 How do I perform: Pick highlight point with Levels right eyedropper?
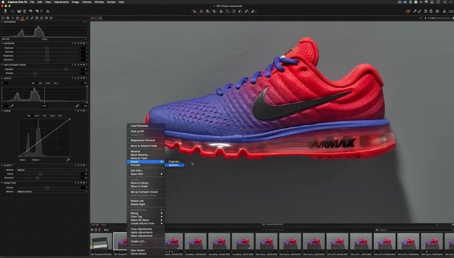coord(77,106)
